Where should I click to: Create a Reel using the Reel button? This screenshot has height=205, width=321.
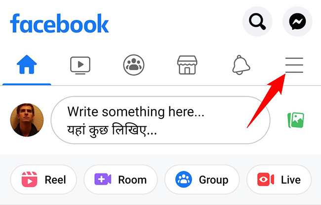43,180
